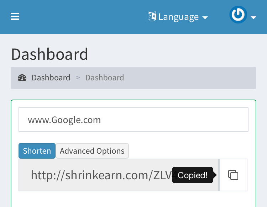Expand the user account caret
The height and width of the screenshot is (207, 267).
click(253, 17)
